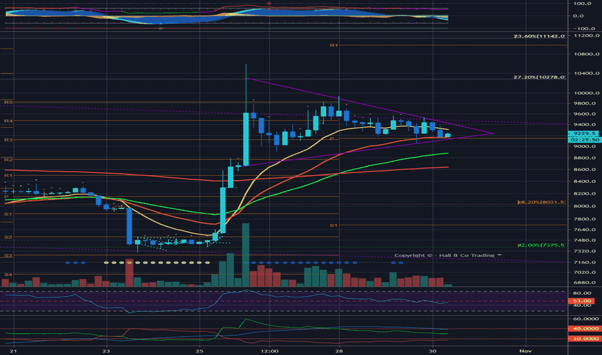Viewport: 602px width, 355px height.
Task: Click the R4 pivot label
Action: [8, 121]
